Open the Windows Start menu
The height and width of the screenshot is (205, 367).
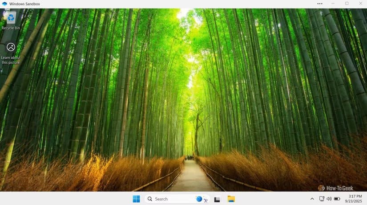click(x=136, y=199)
